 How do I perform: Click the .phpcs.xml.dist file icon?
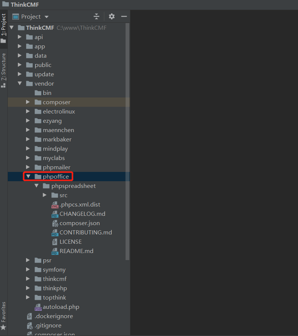55,205
